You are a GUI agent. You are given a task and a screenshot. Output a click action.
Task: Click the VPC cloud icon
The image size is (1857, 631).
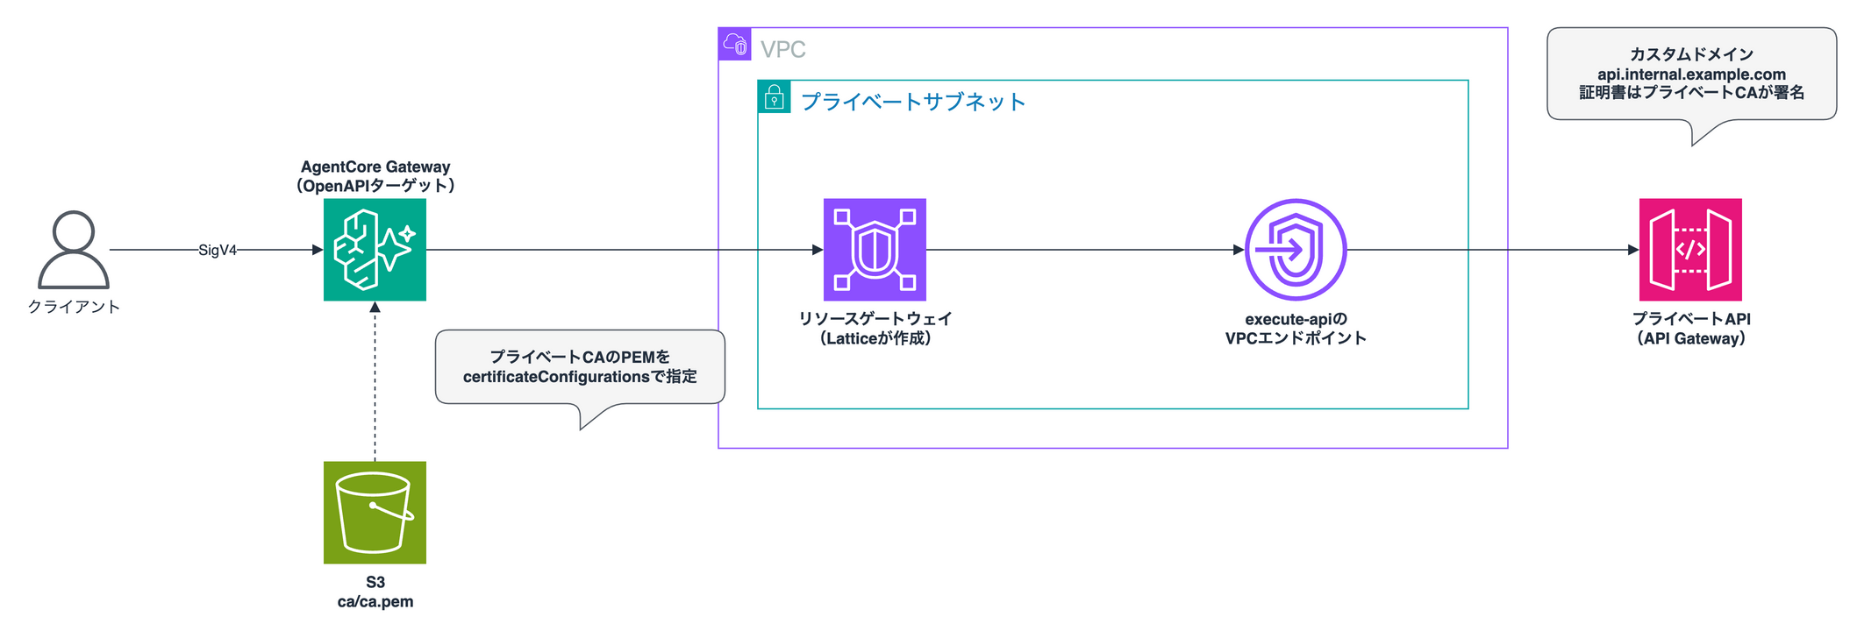735,45
